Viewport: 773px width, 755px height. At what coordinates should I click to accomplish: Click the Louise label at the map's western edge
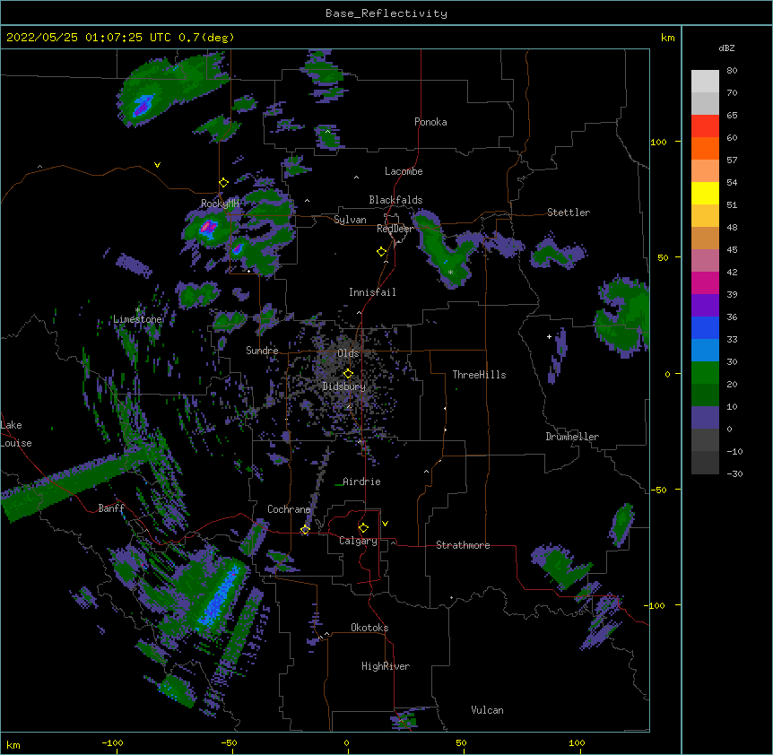16,443
